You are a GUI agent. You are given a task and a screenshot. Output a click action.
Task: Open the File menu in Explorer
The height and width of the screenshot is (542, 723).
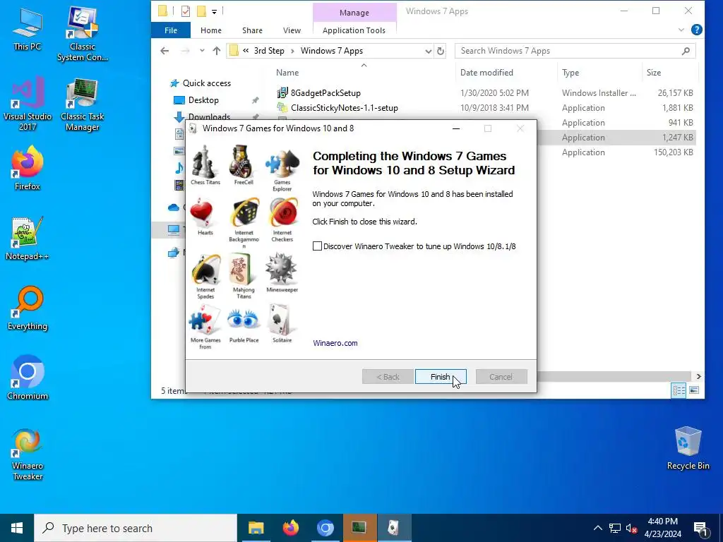click(x=171, y=30)
